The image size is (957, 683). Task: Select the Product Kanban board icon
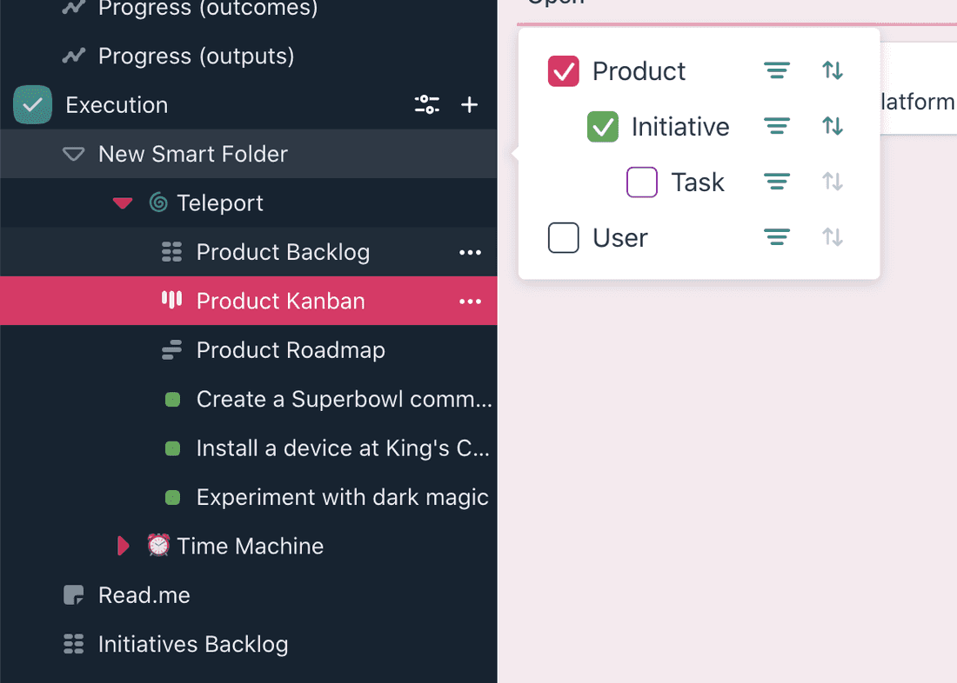(x=170, y=301)
